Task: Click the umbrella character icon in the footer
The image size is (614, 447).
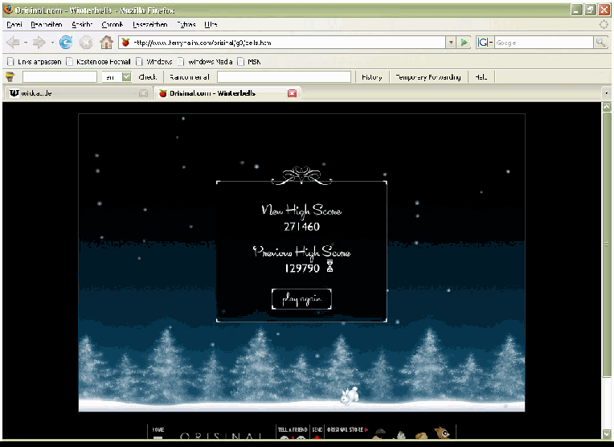Action: [x=379, y=434]
